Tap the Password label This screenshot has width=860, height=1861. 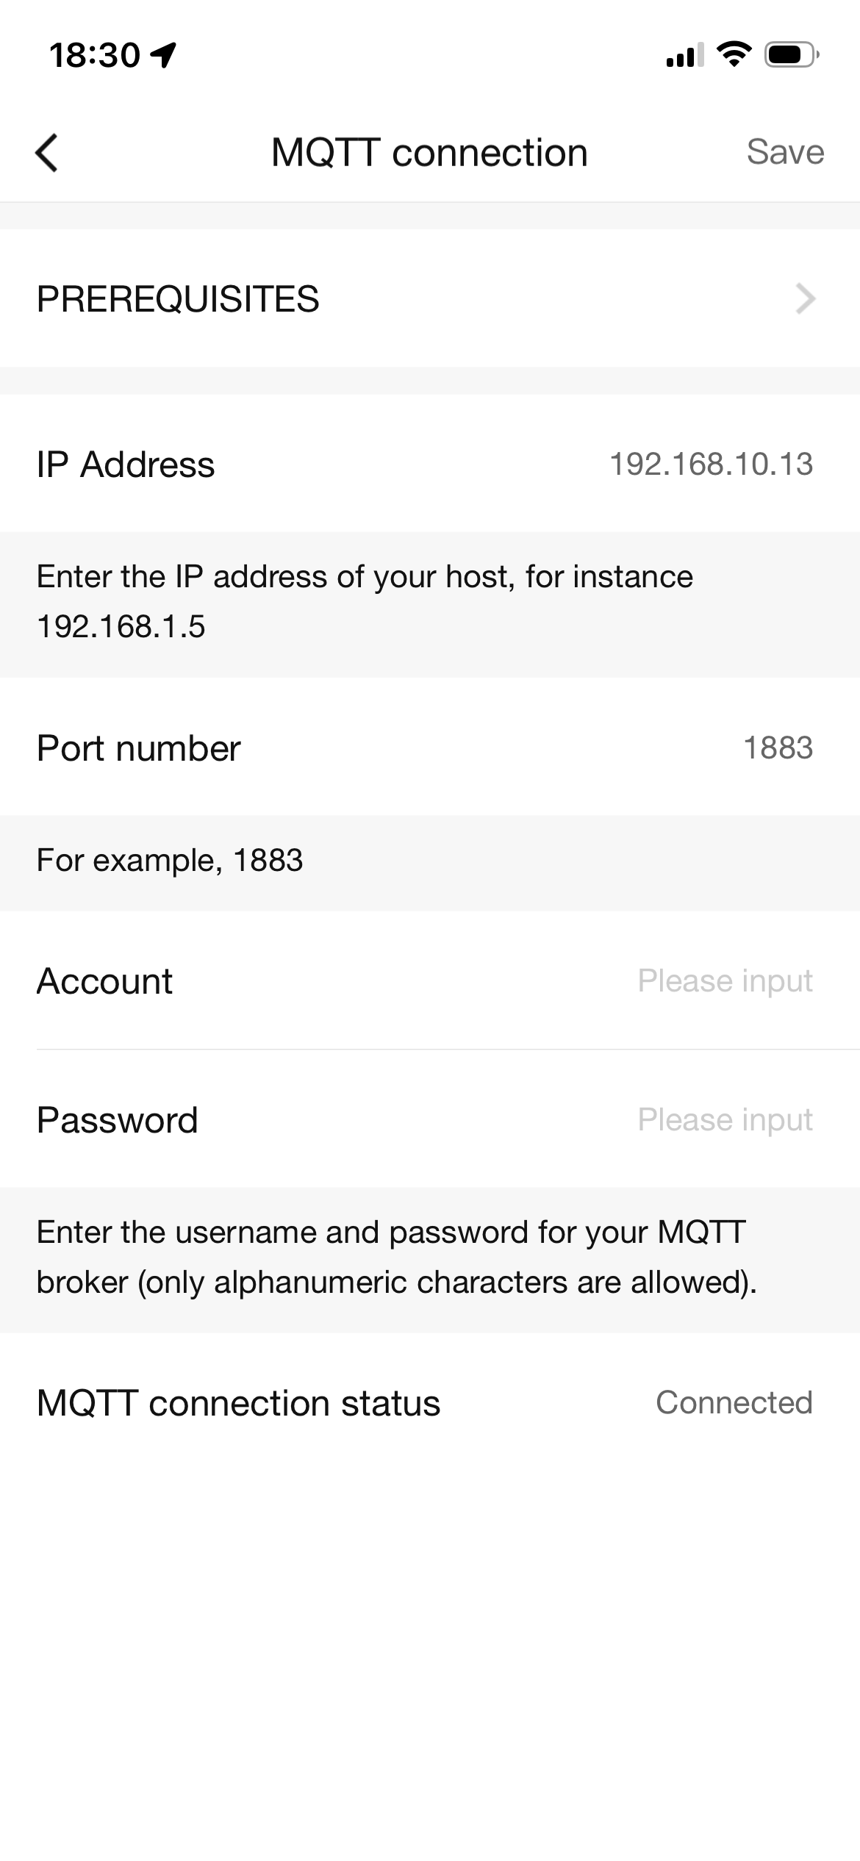click(118, 1120)
